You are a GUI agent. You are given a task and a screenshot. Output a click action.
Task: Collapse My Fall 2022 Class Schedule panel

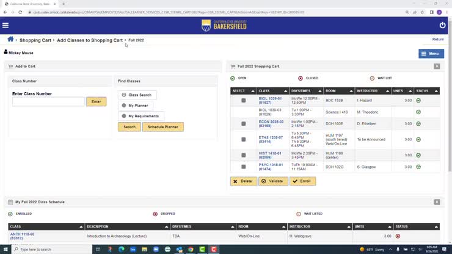(x=437, y=202)
